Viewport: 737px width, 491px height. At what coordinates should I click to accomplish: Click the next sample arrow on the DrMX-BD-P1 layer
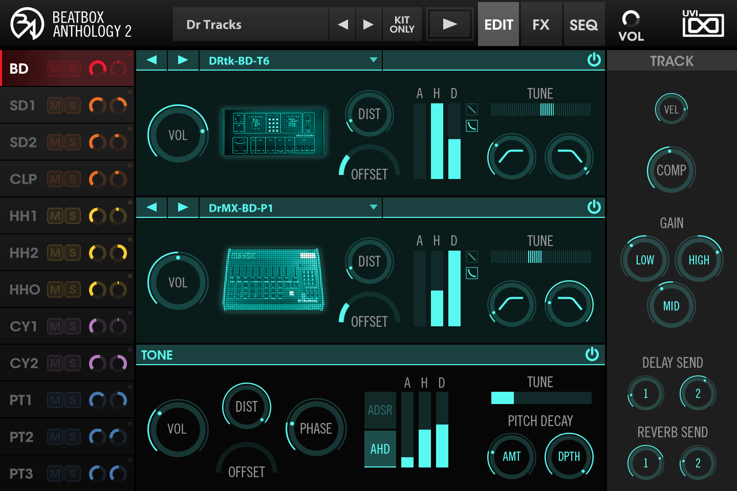[183, 207]
